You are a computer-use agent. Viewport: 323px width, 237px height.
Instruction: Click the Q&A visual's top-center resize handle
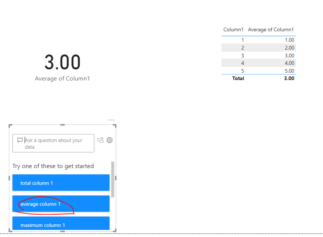63,125
